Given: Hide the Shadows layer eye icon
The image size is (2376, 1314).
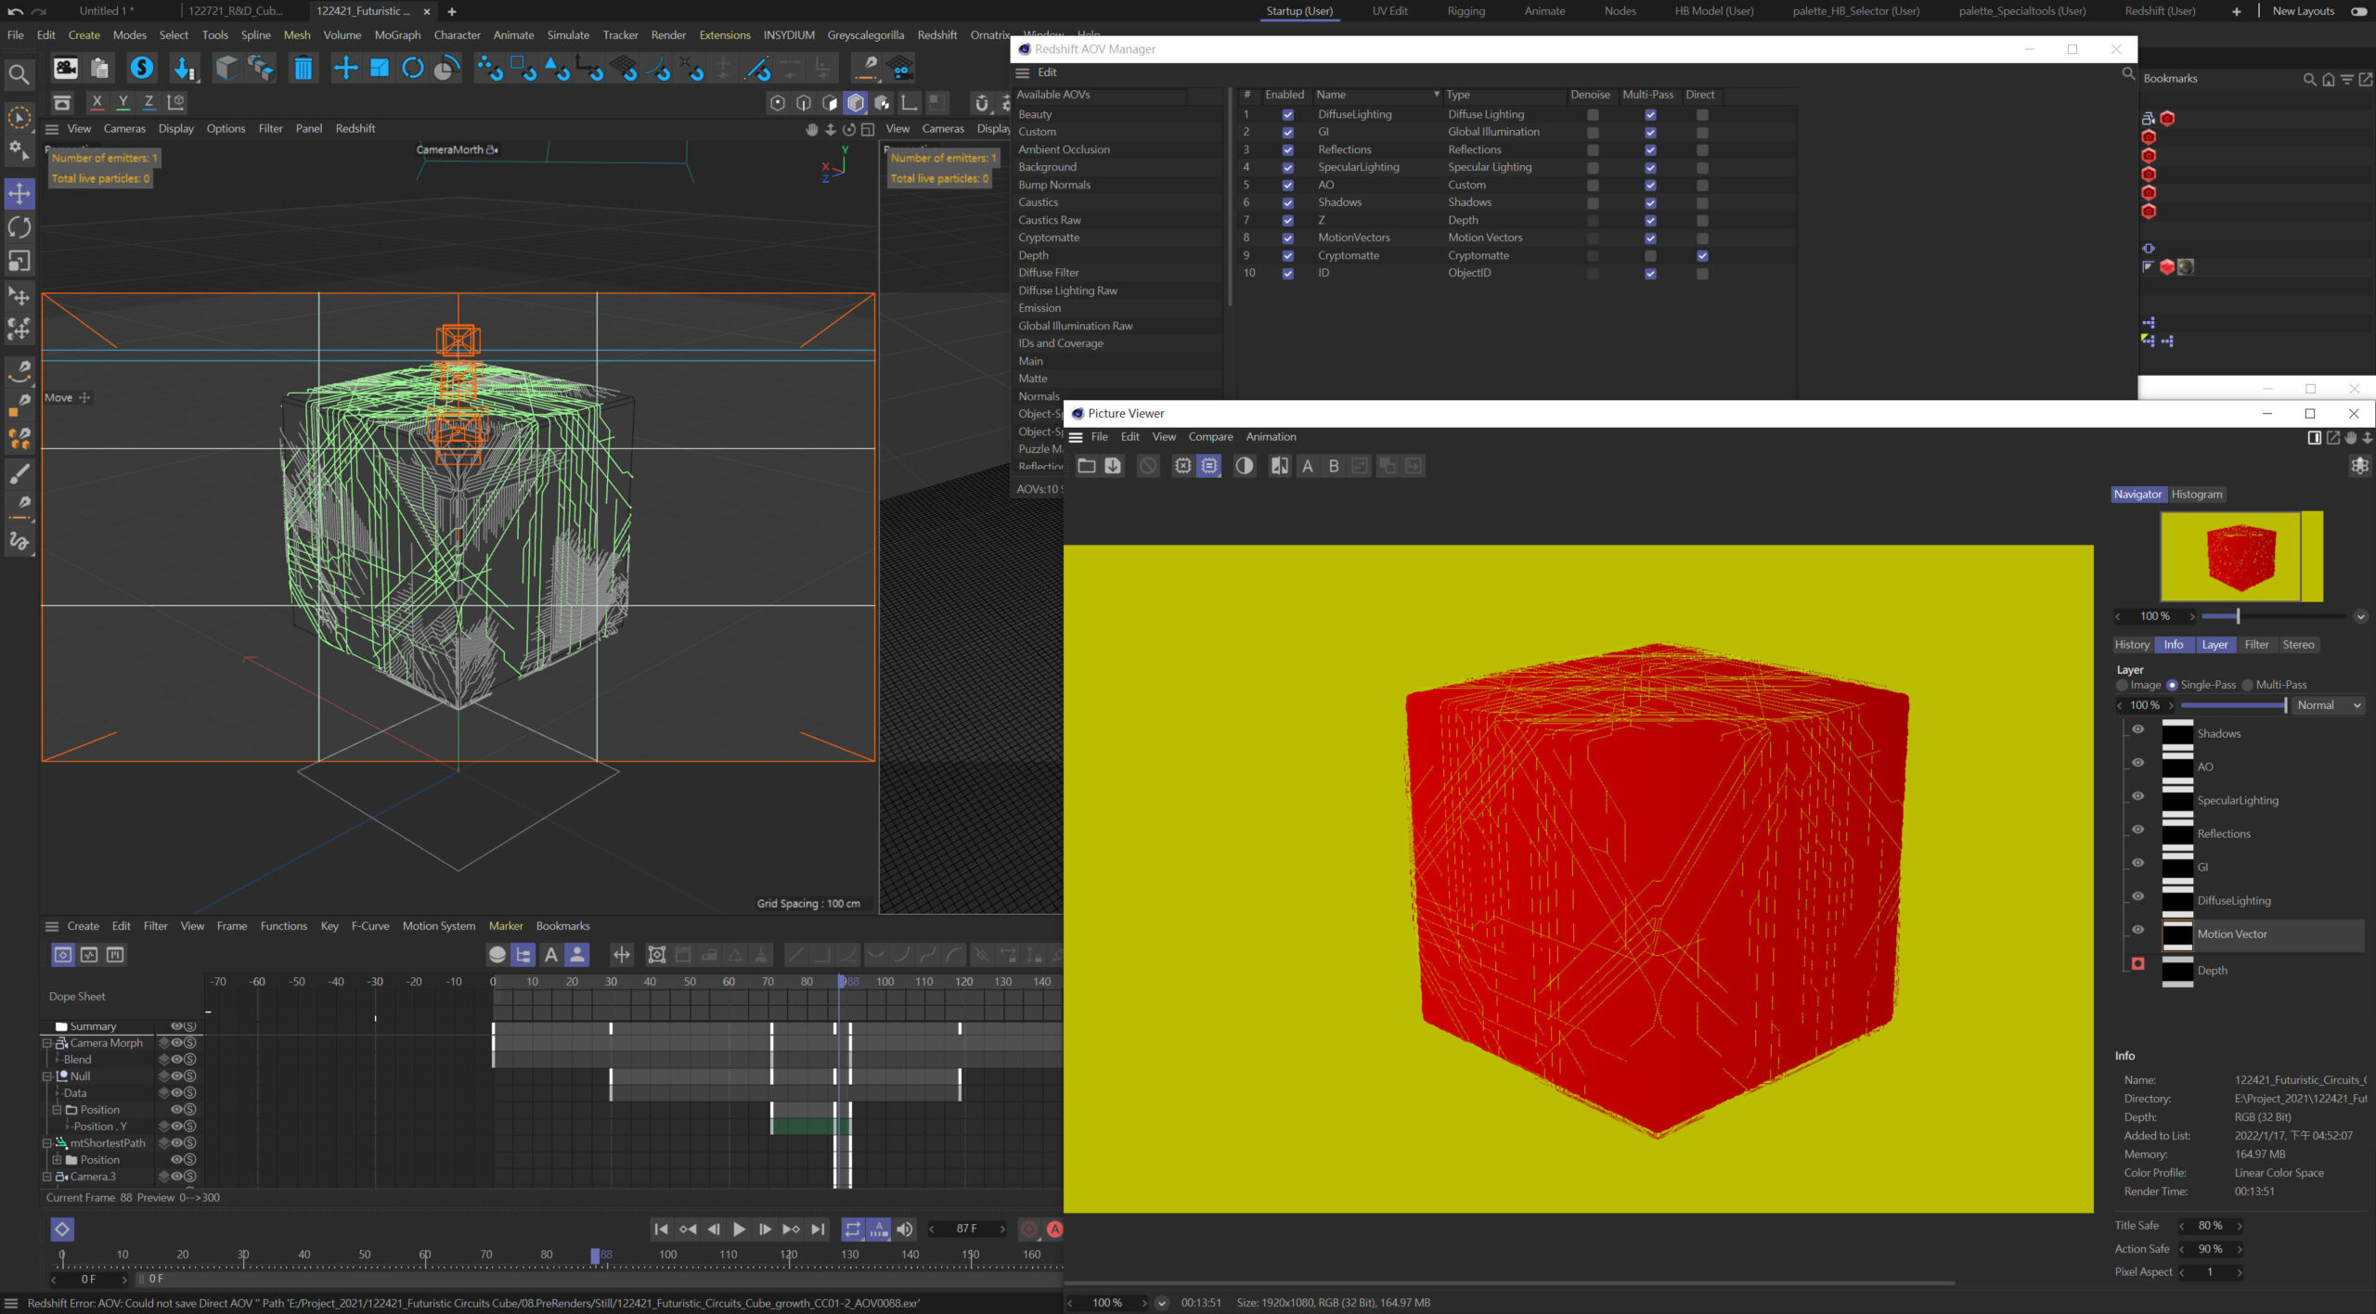Looking at the screenshot, I should click(x=2138, y=729).
